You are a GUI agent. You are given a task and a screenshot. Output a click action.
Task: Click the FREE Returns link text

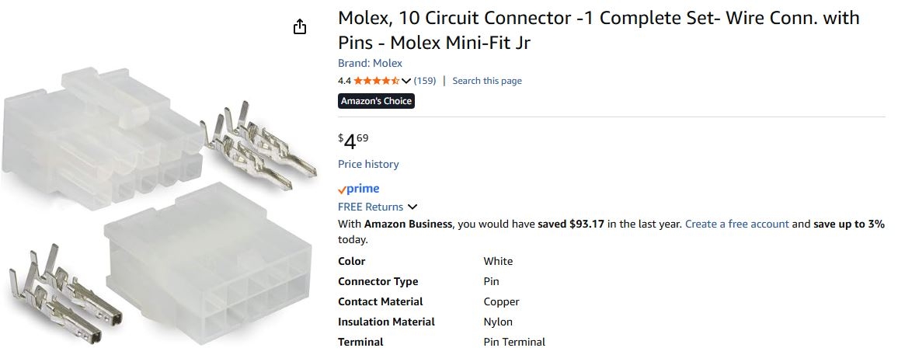(371, 207)
